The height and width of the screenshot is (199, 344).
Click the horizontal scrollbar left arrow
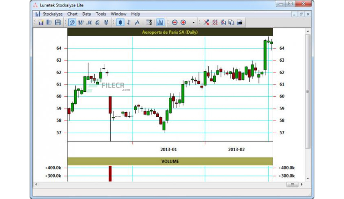tap(36, 185)
